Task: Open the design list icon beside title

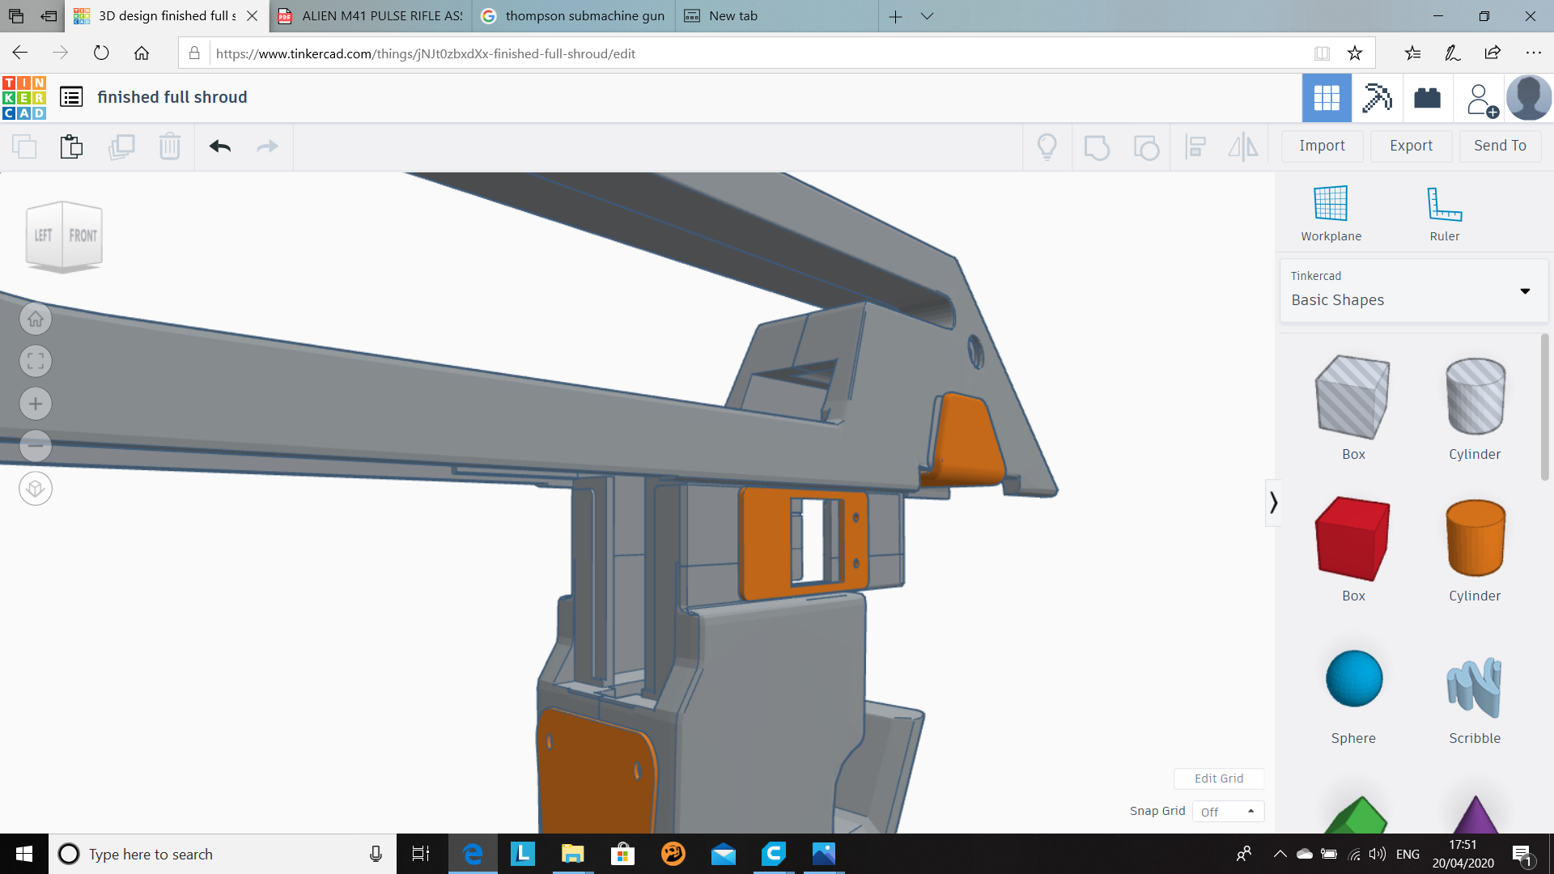Action: [71, 97]
